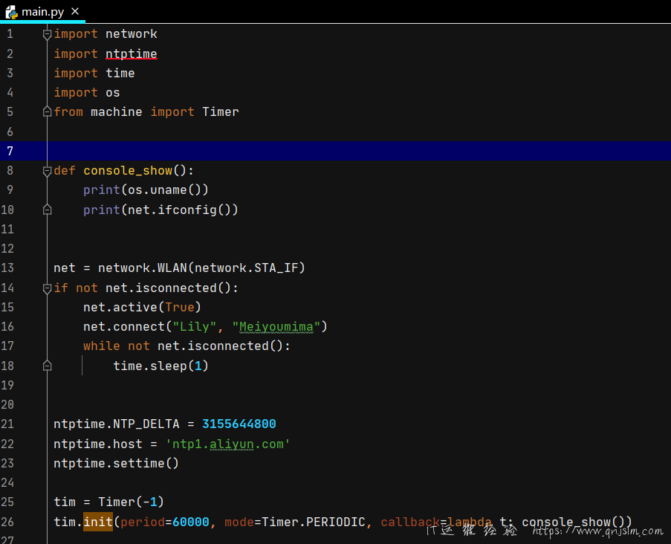
Task: Click ntptime.host on line 22
Action: coord(97,444)
